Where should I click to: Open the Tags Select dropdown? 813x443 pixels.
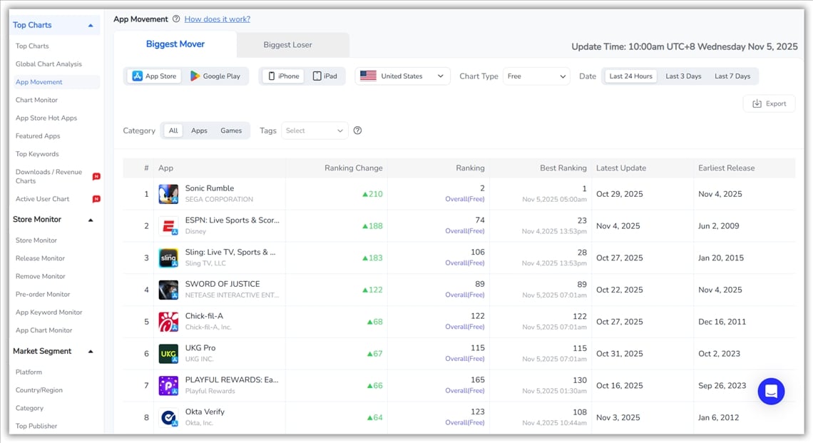coord(315,131)
